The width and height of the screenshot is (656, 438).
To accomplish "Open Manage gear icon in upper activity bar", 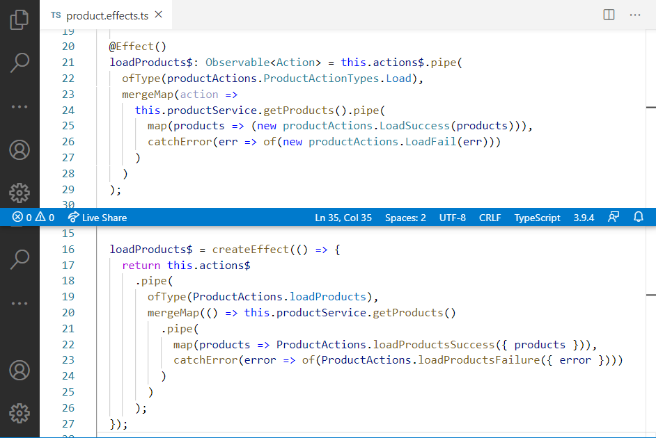I will coord(19,193).
